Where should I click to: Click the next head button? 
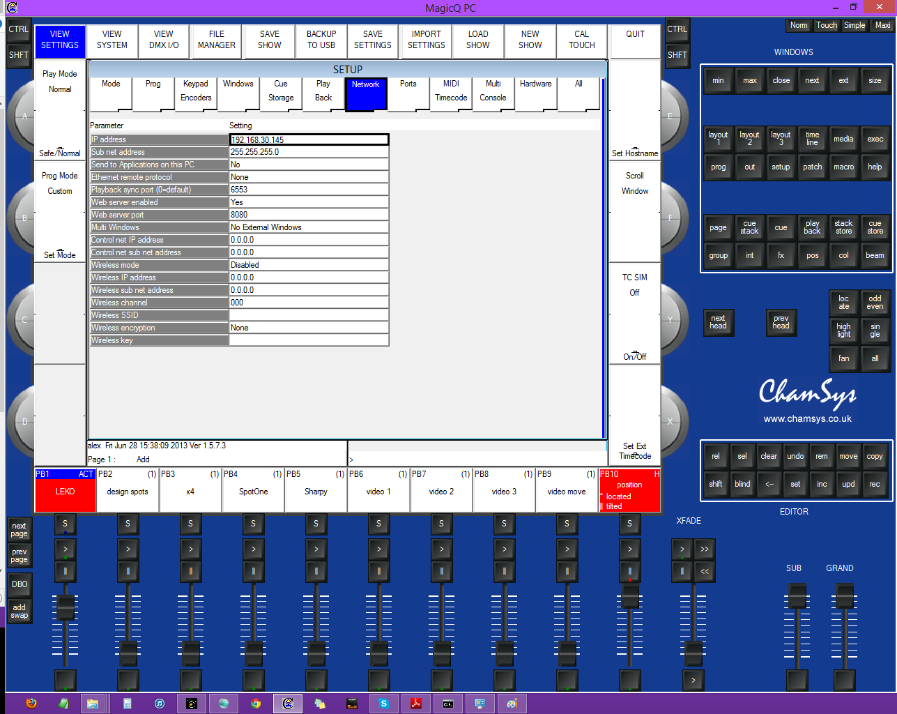[x=718, y=321]
